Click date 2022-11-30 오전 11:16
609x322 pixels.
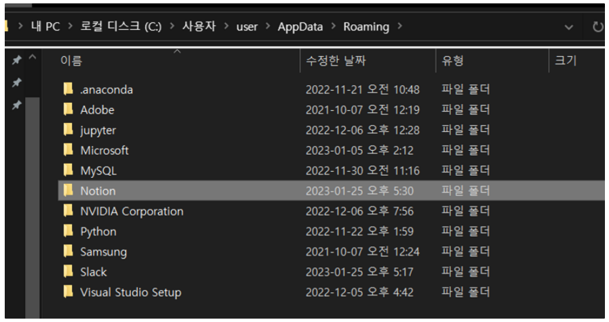[362, 170]
